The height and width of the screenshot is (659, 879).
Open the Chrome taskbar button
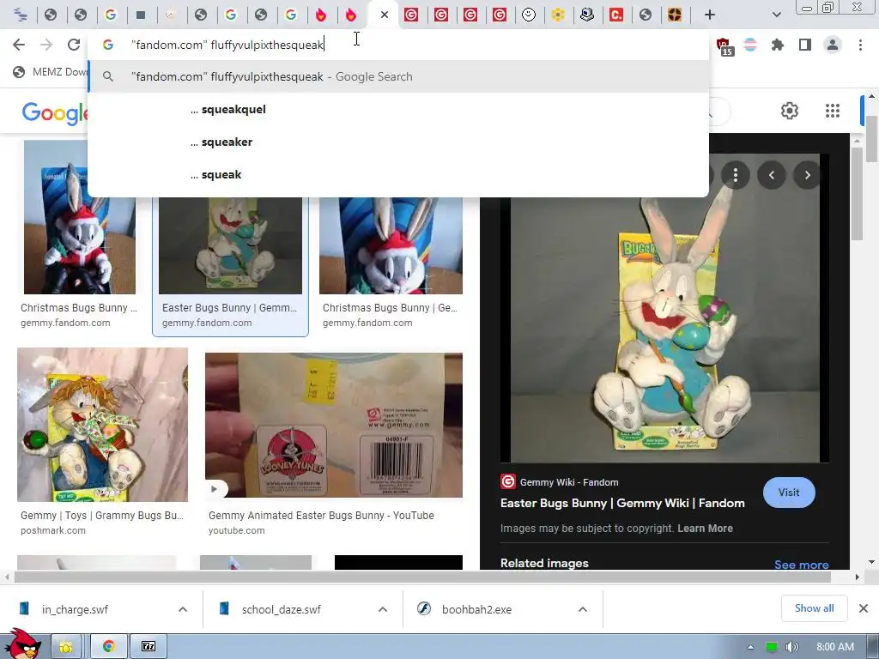pos(108,646)
